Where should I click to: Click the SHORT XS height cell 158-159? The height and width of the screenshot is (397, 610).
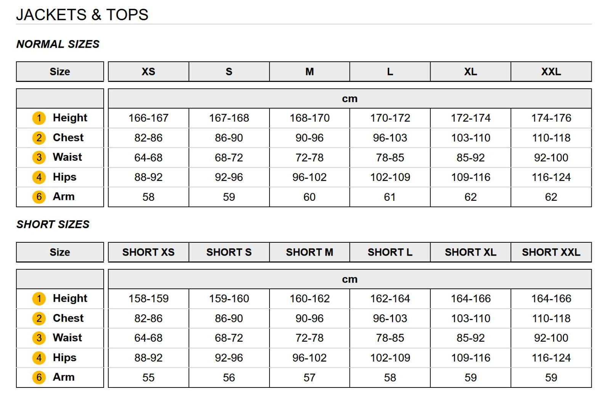[148, 299]
